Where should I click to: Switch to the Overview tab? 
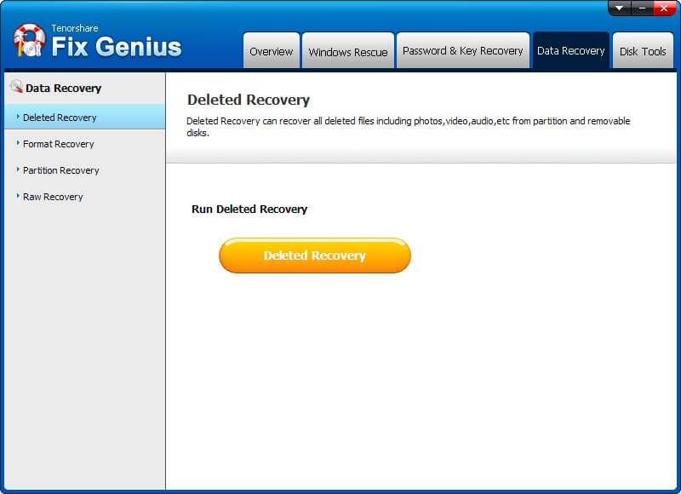pyautogui.click(x=272, y=50)
